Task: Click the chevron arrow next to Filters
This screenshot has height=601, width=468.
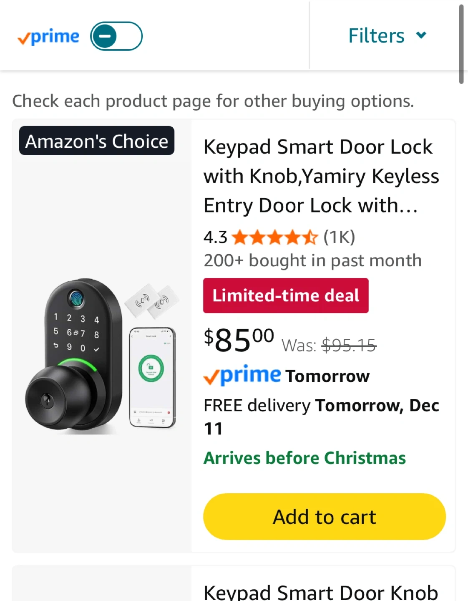Action: pyautogui.click(x=421, y=35)
